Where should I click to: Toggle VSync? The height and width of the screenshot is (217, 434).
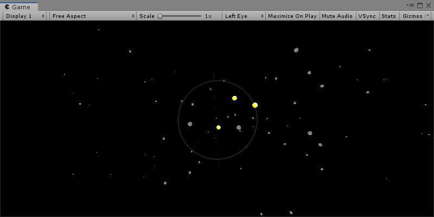(x=367, y=16)
